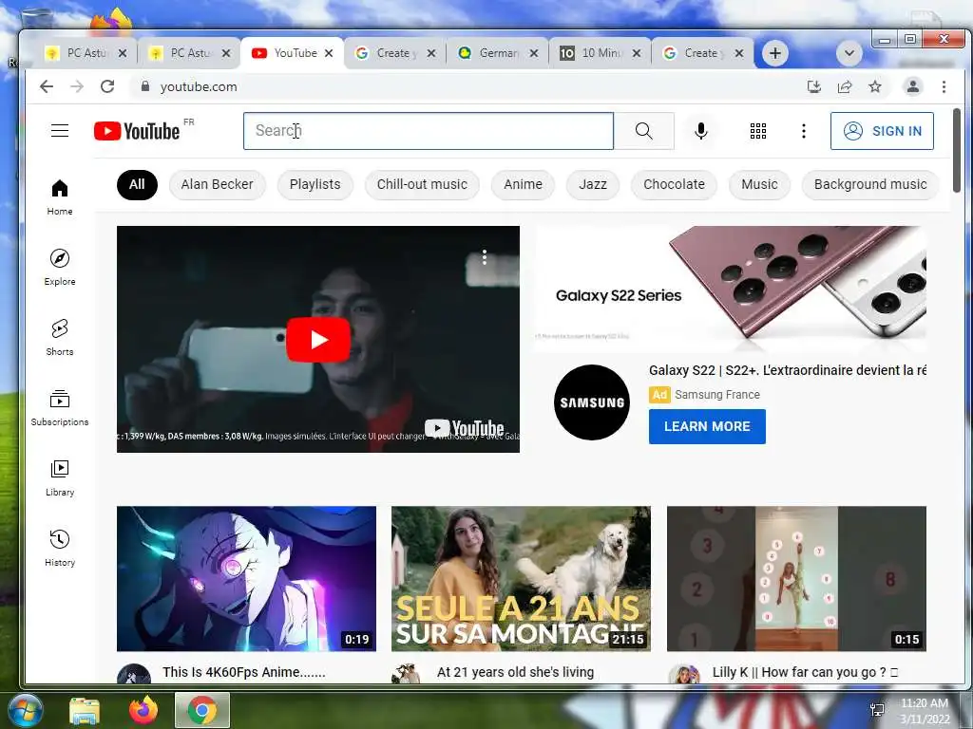Click the SIGN IN button

coord(882,131)
